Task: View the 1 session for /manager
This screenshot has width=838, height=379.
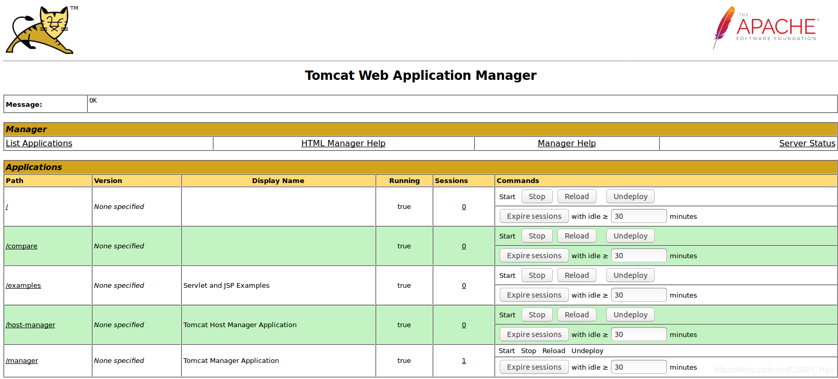Action: (x=464, y=361)
